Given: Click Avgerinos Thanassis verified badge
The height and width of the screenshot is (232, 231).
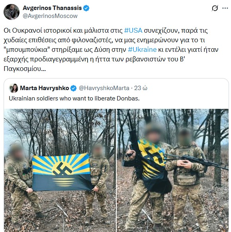Looking at the screenshot, I should point(86,8).
